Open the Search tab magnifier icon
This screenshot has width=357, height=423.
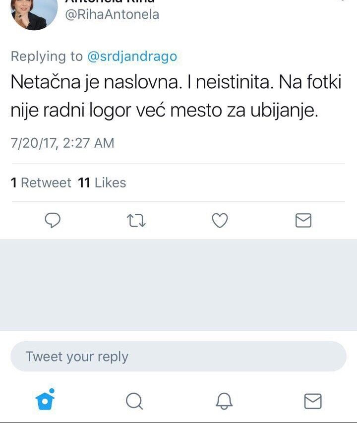(x=134, y=401)
